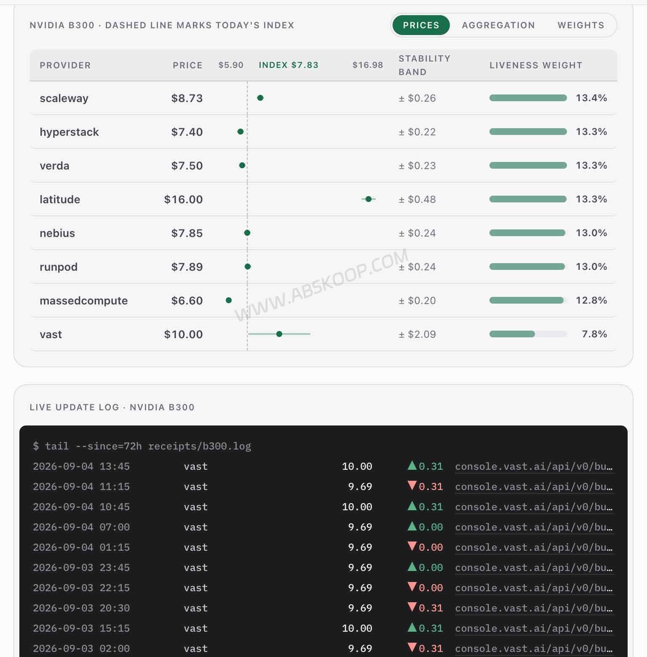Select the PRICES tab

point(421,25)
